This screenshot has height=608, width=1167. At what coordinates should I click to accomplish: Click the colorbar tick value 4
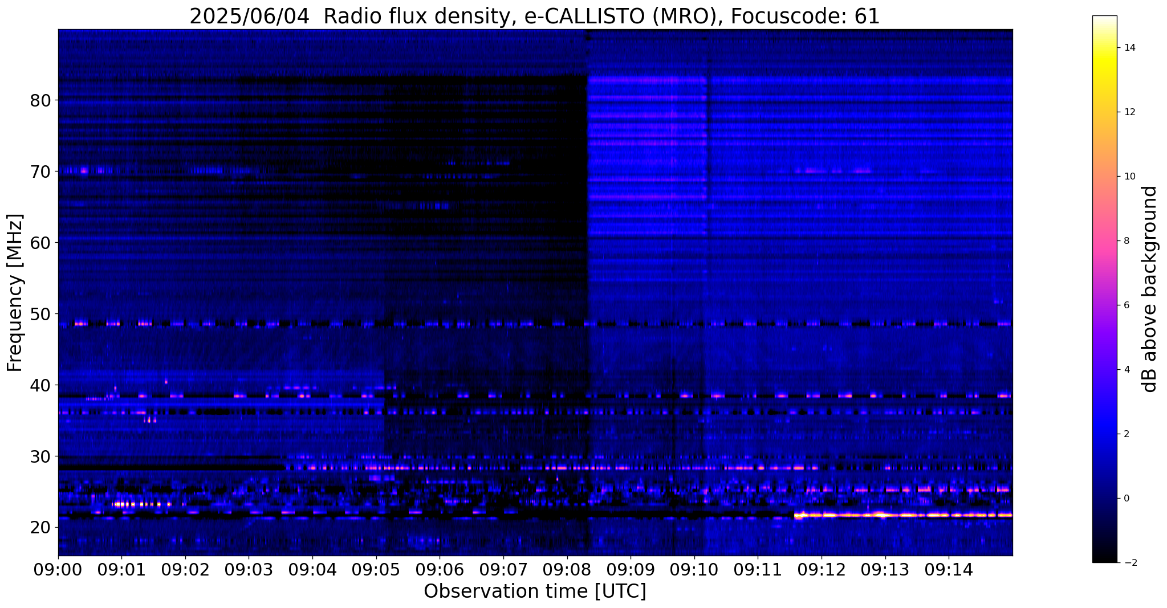(x=1126, y=370)
